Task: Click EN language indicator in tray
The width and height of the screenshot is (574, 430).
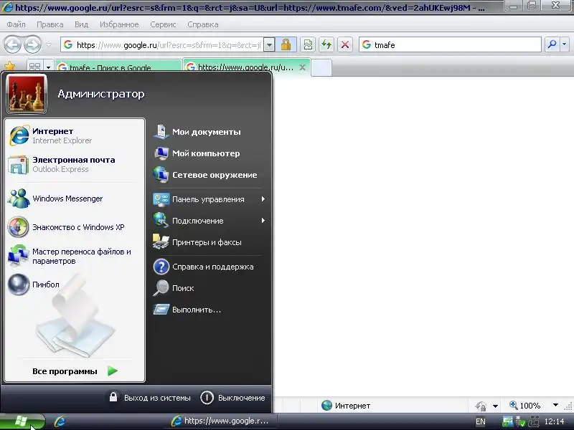Action: (x=480, y=421)
